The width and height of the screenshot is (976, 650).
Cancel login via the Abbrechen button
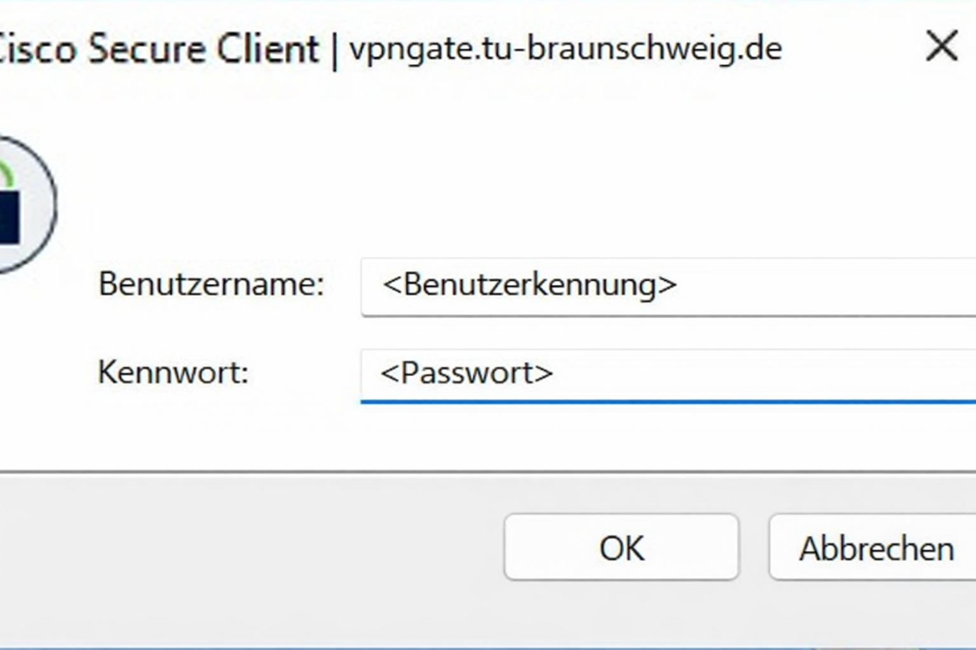coord(876,548)
